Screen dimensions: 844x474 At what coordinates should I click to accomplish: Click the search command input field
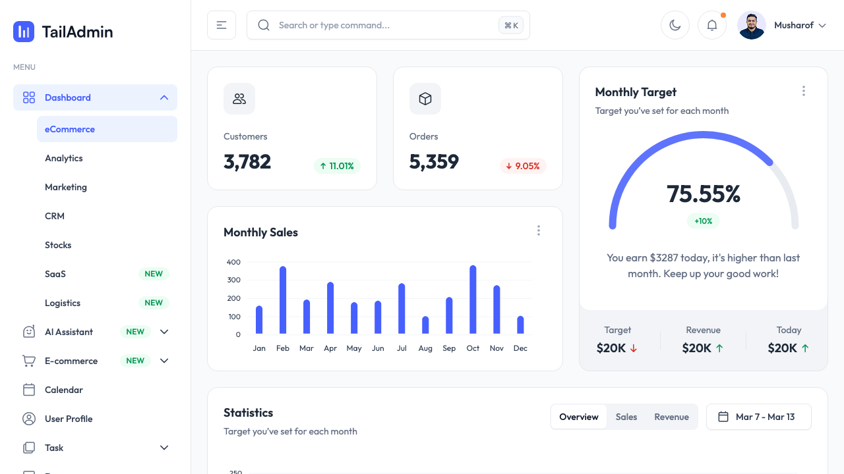coord(388,25)
